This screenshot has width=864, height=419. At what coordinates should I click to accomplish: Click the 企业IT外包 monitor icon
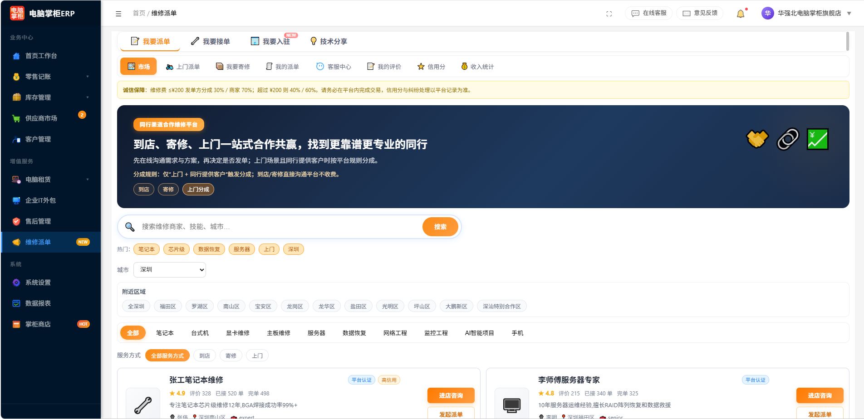(x=16, y=200)
